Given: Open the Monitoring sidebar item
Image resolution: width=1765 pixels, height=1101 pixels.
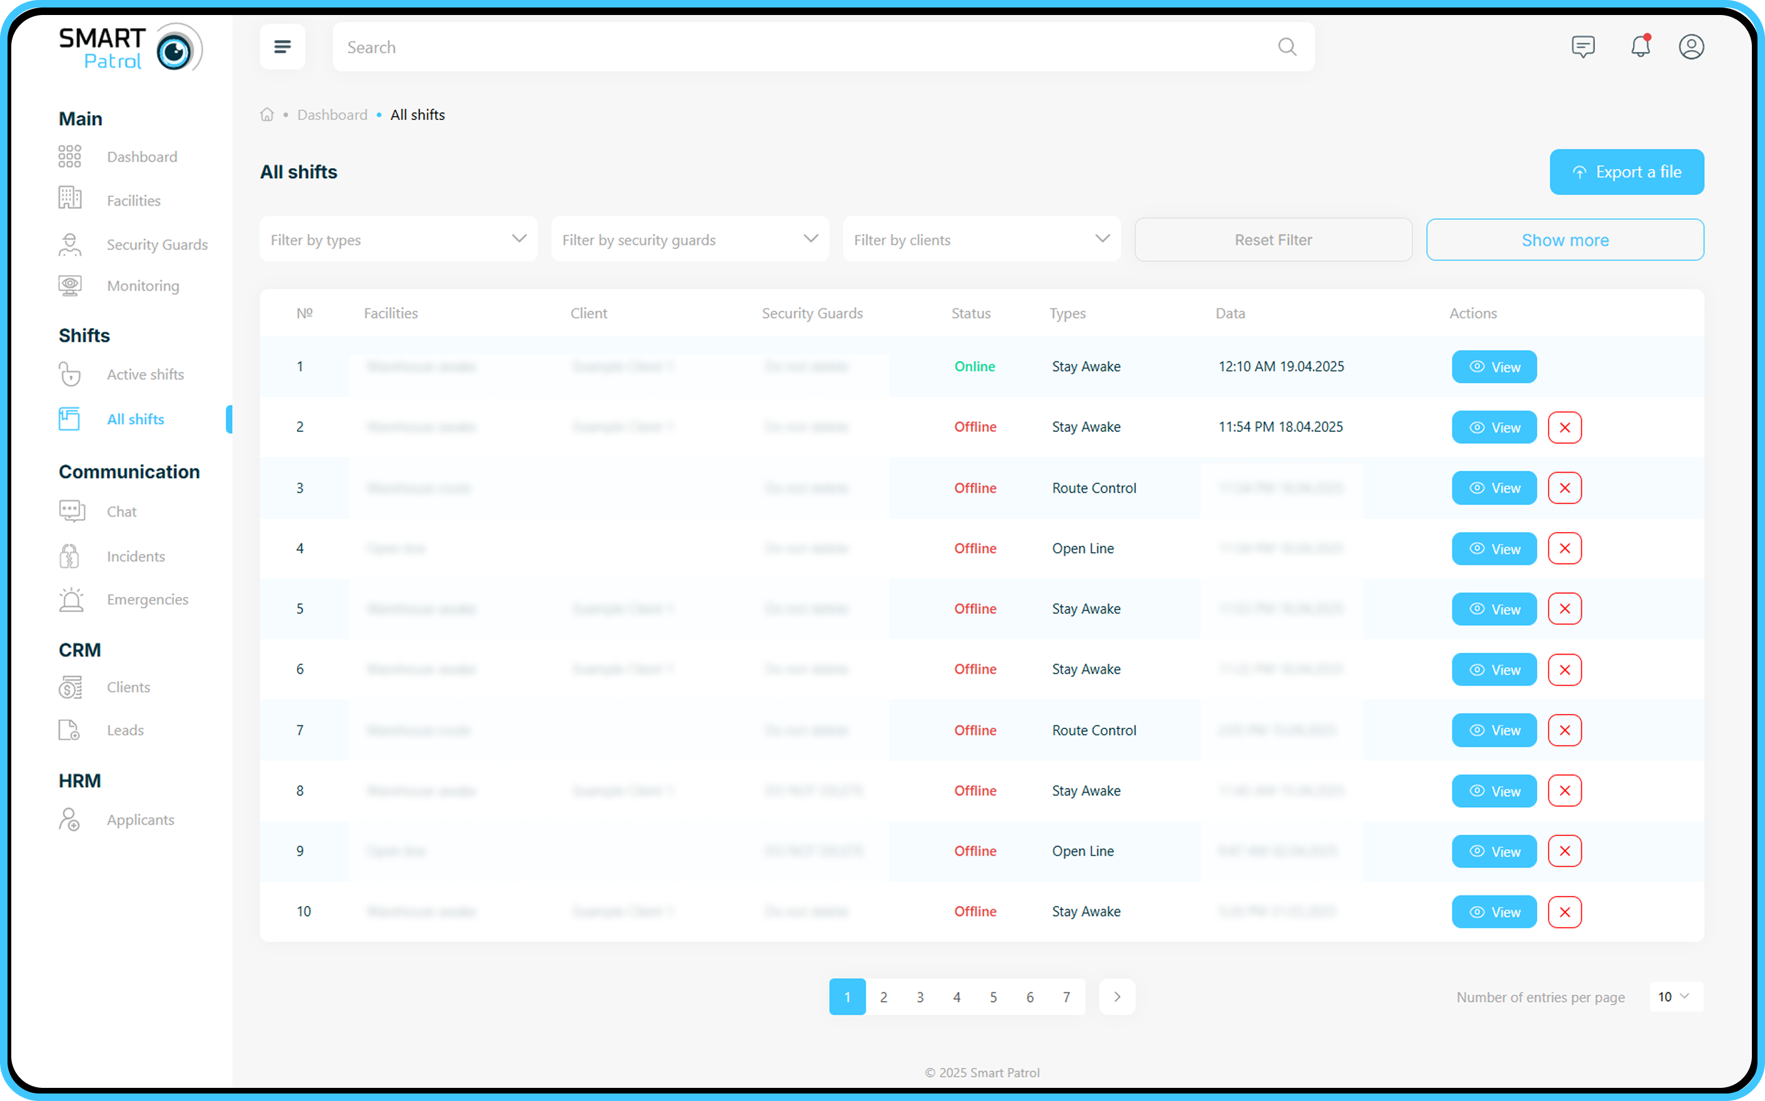Looking at the screenshot, I should [143, 286].
